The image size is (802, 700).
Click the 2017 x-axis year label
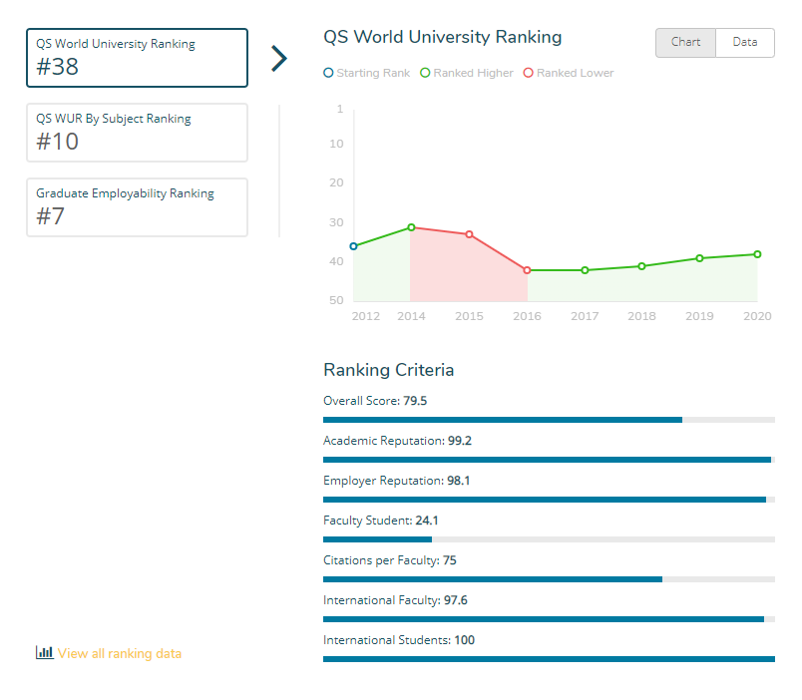[586, 316]
